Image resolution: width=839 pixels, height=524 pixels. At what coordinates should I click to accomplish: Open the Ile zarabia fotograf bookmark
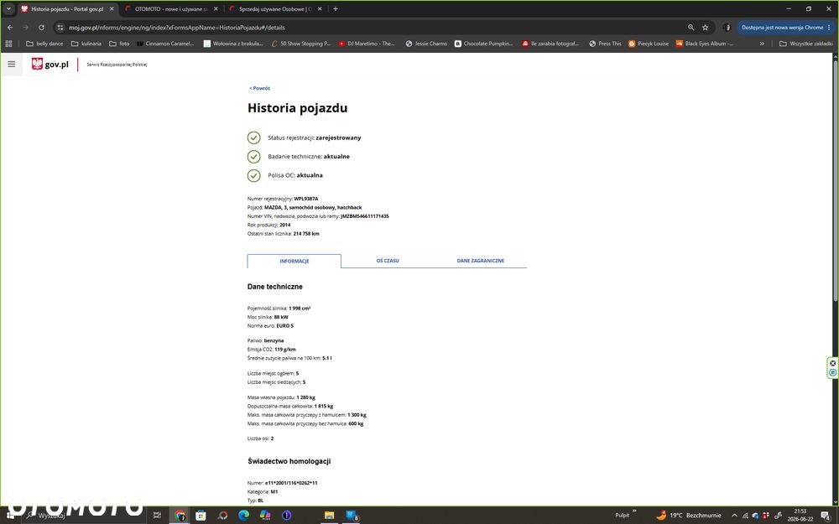point(550,44)
